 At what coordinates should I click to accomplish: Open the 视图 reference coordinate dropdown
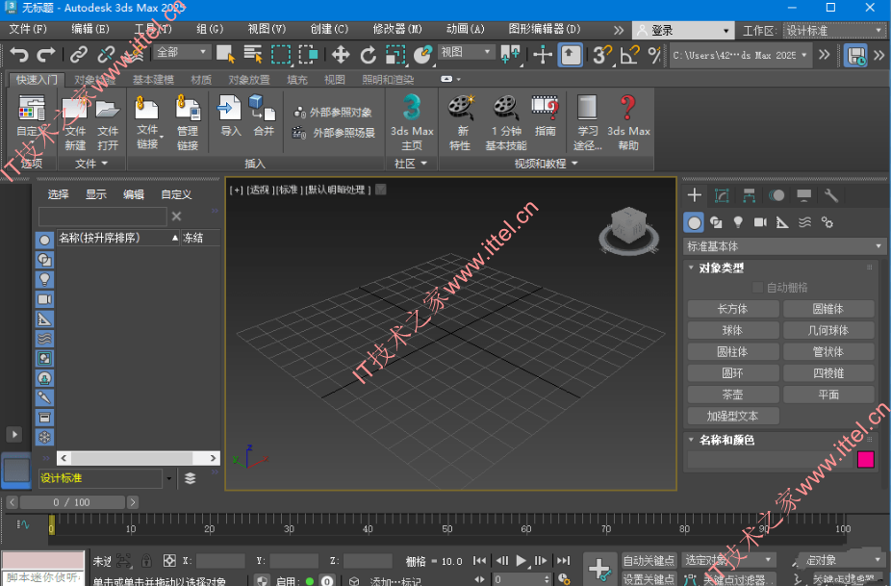(x=466, y=52)
